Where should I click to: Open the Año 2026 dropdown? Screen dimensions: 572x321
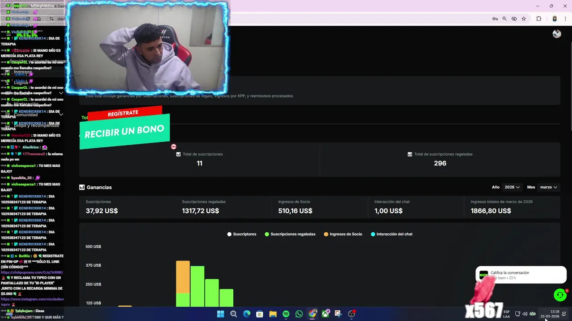pyautogui.click(x=512, y=187)
